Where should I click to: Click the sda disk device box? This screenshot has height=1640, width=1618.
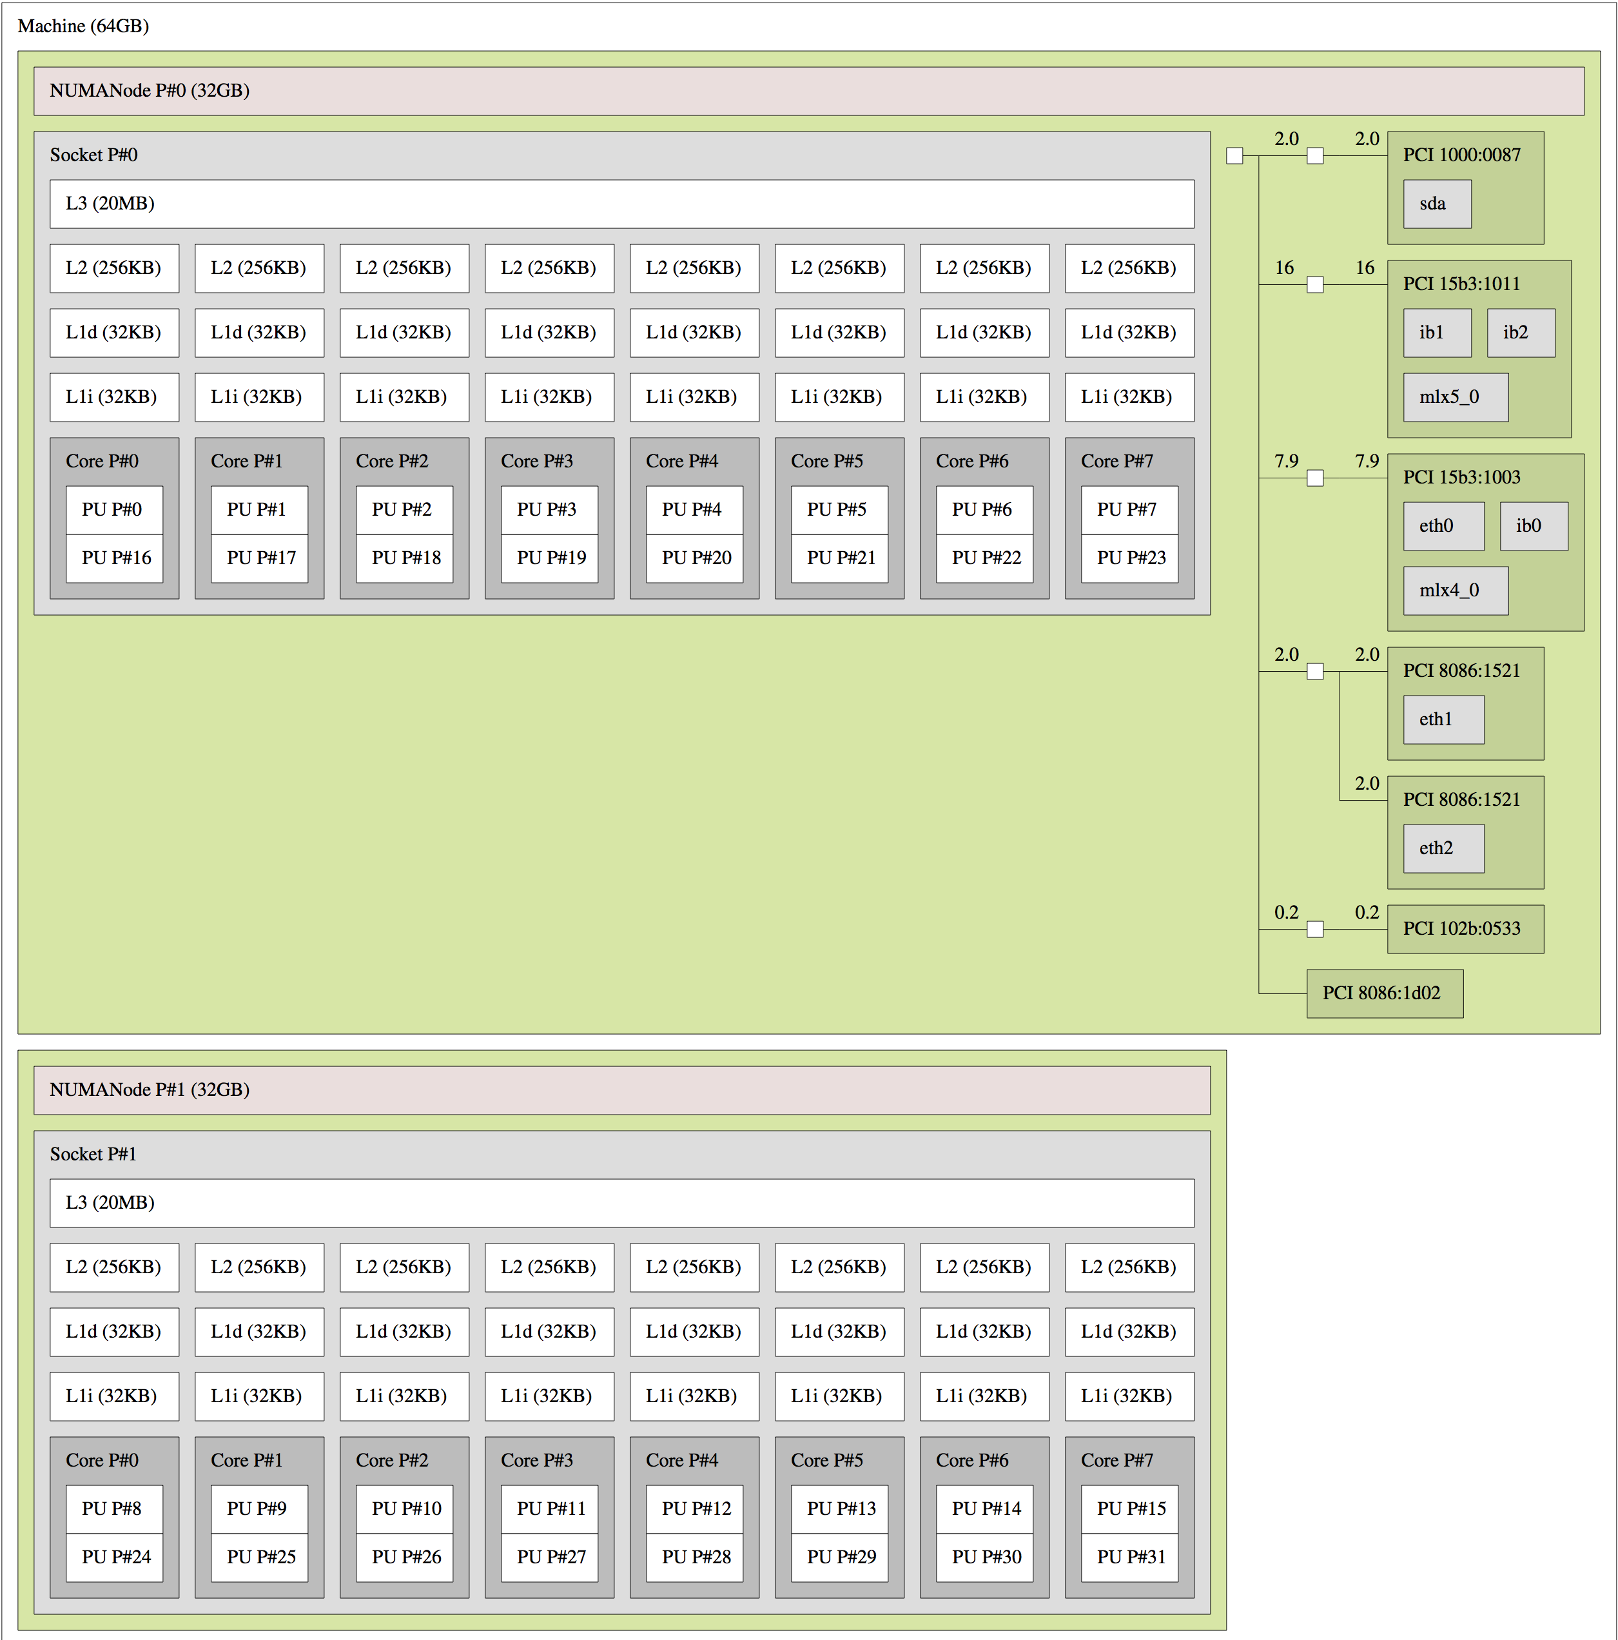(x=1436, y=204)
